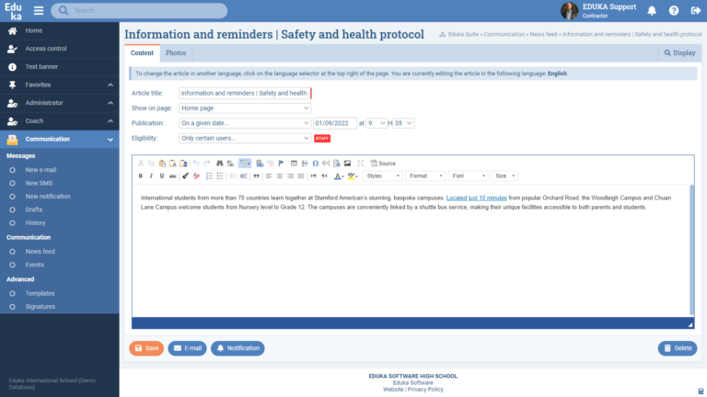Click the Delete button
Screen dimensions: 707x397
pos(677,348)
